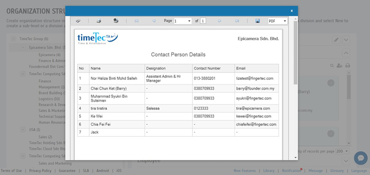Go to previous report page
The height and width of the screenshot is (175, 370).
pyautogui.click(x=154, y=21)
